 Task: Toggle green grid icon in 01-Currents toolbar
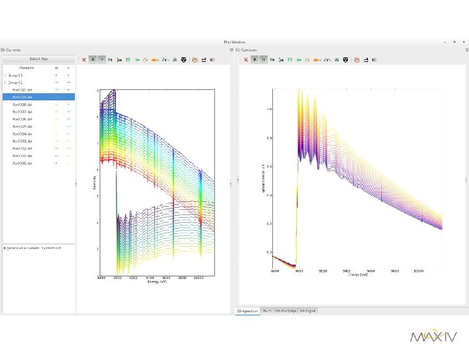pyautogui.click(x=128, y=60)
